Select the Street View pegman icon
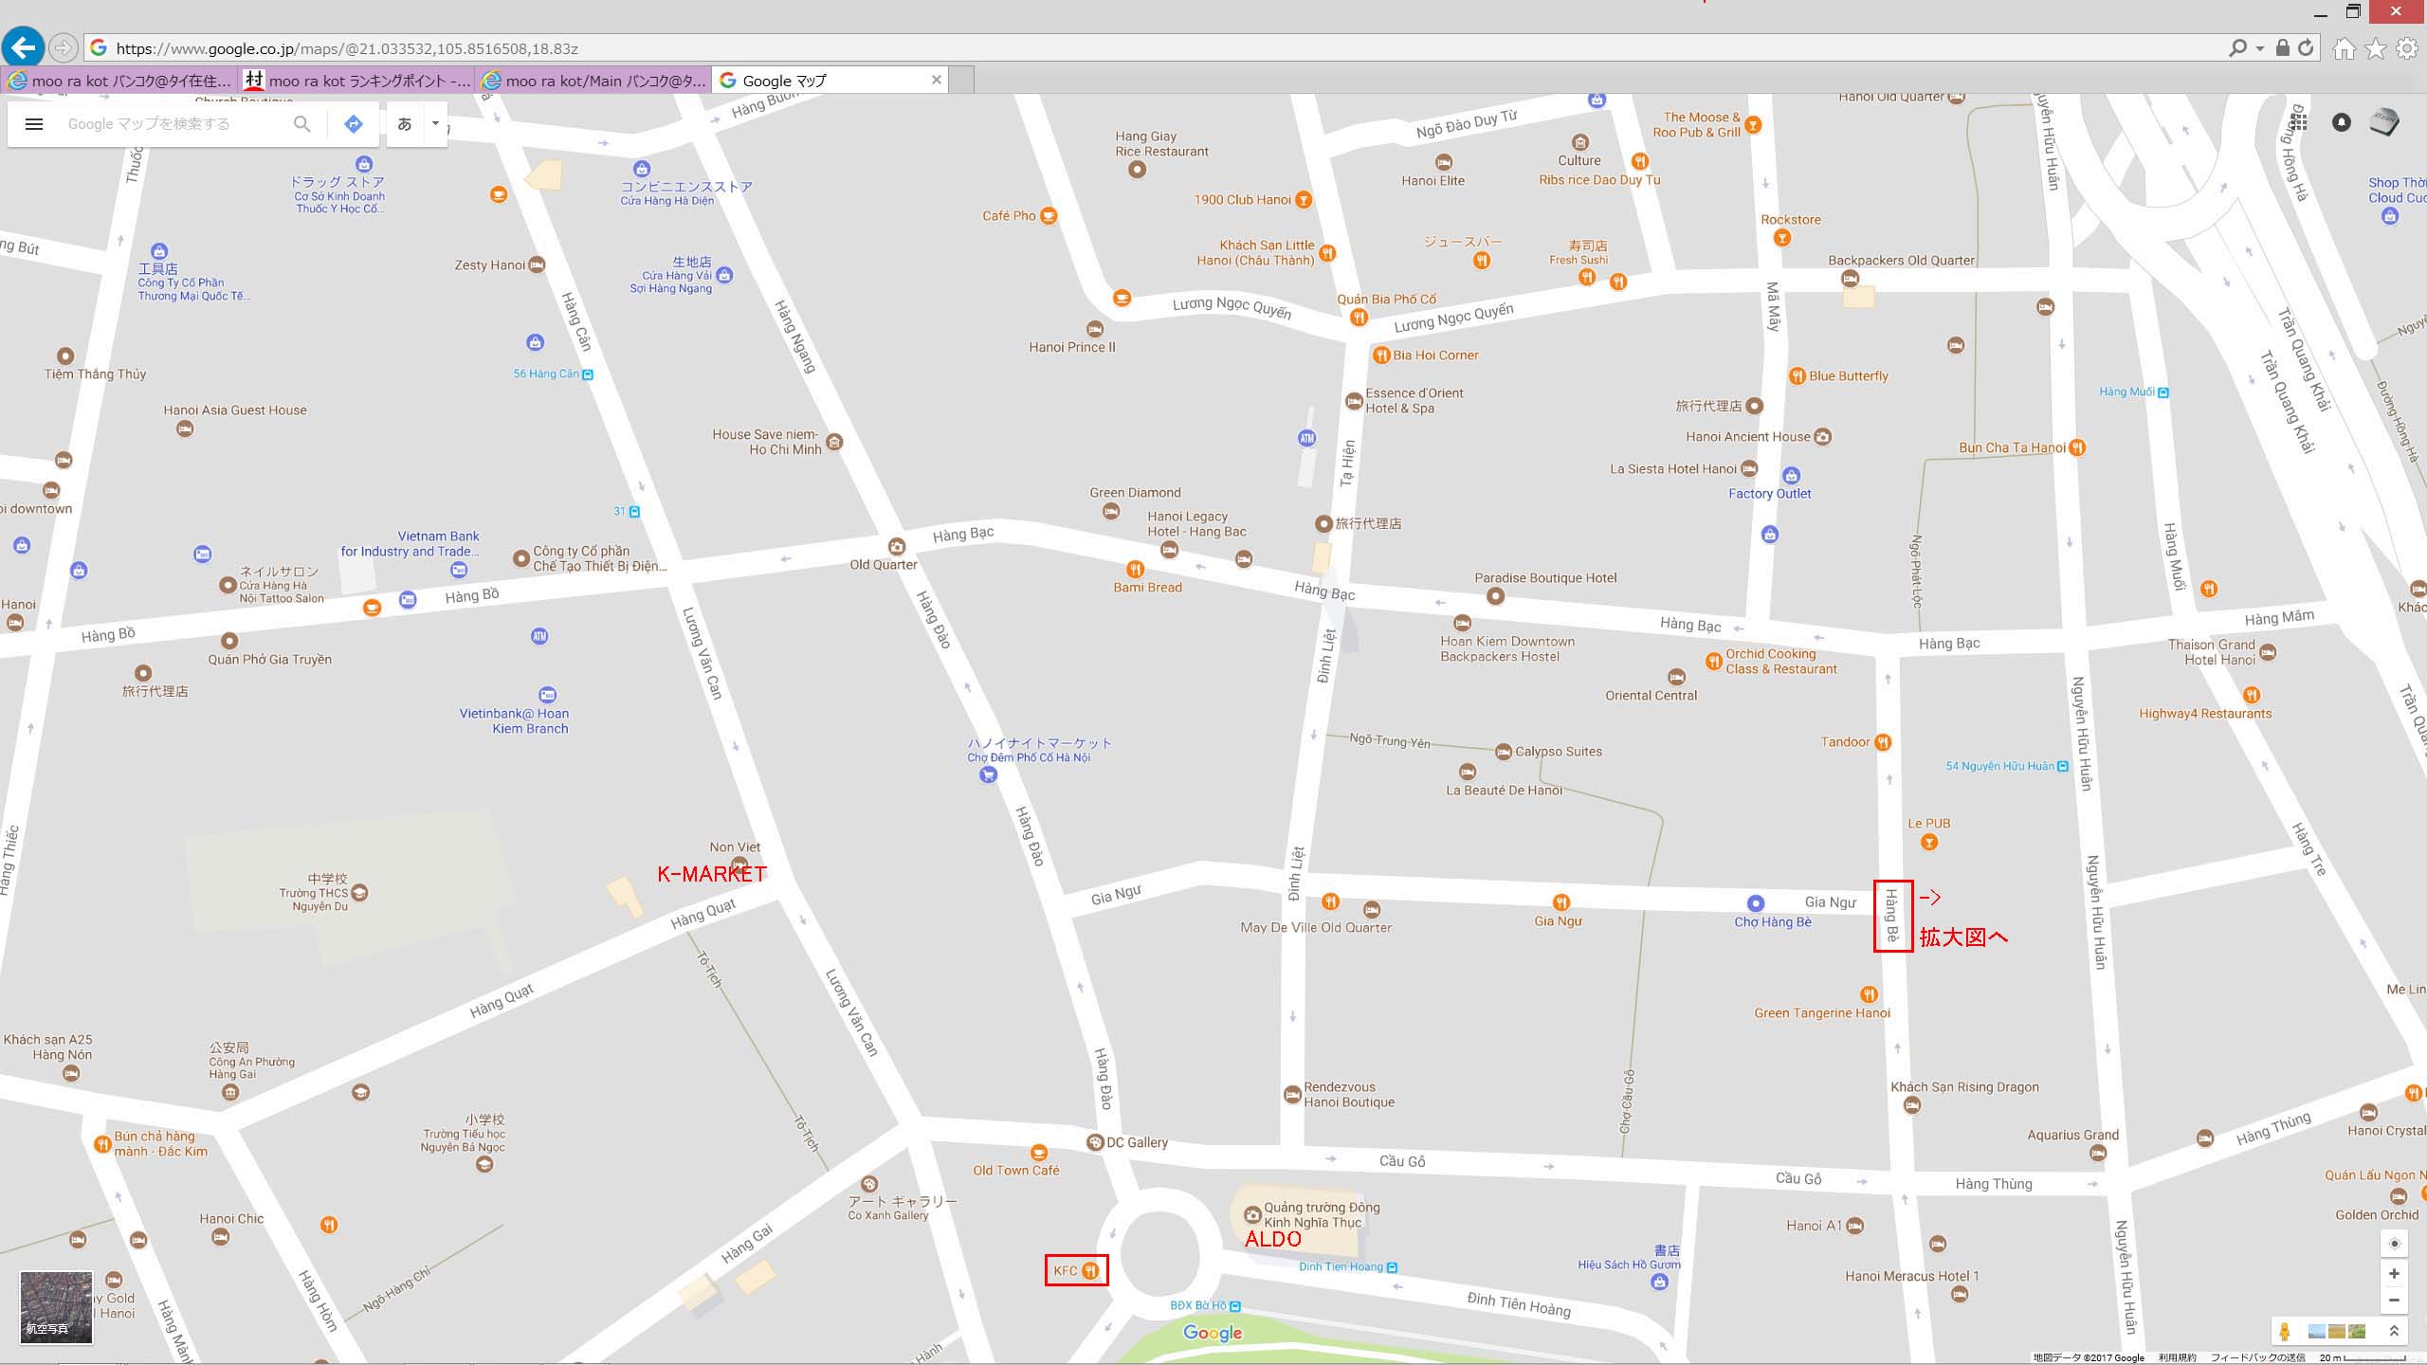 [2285, 1332]
